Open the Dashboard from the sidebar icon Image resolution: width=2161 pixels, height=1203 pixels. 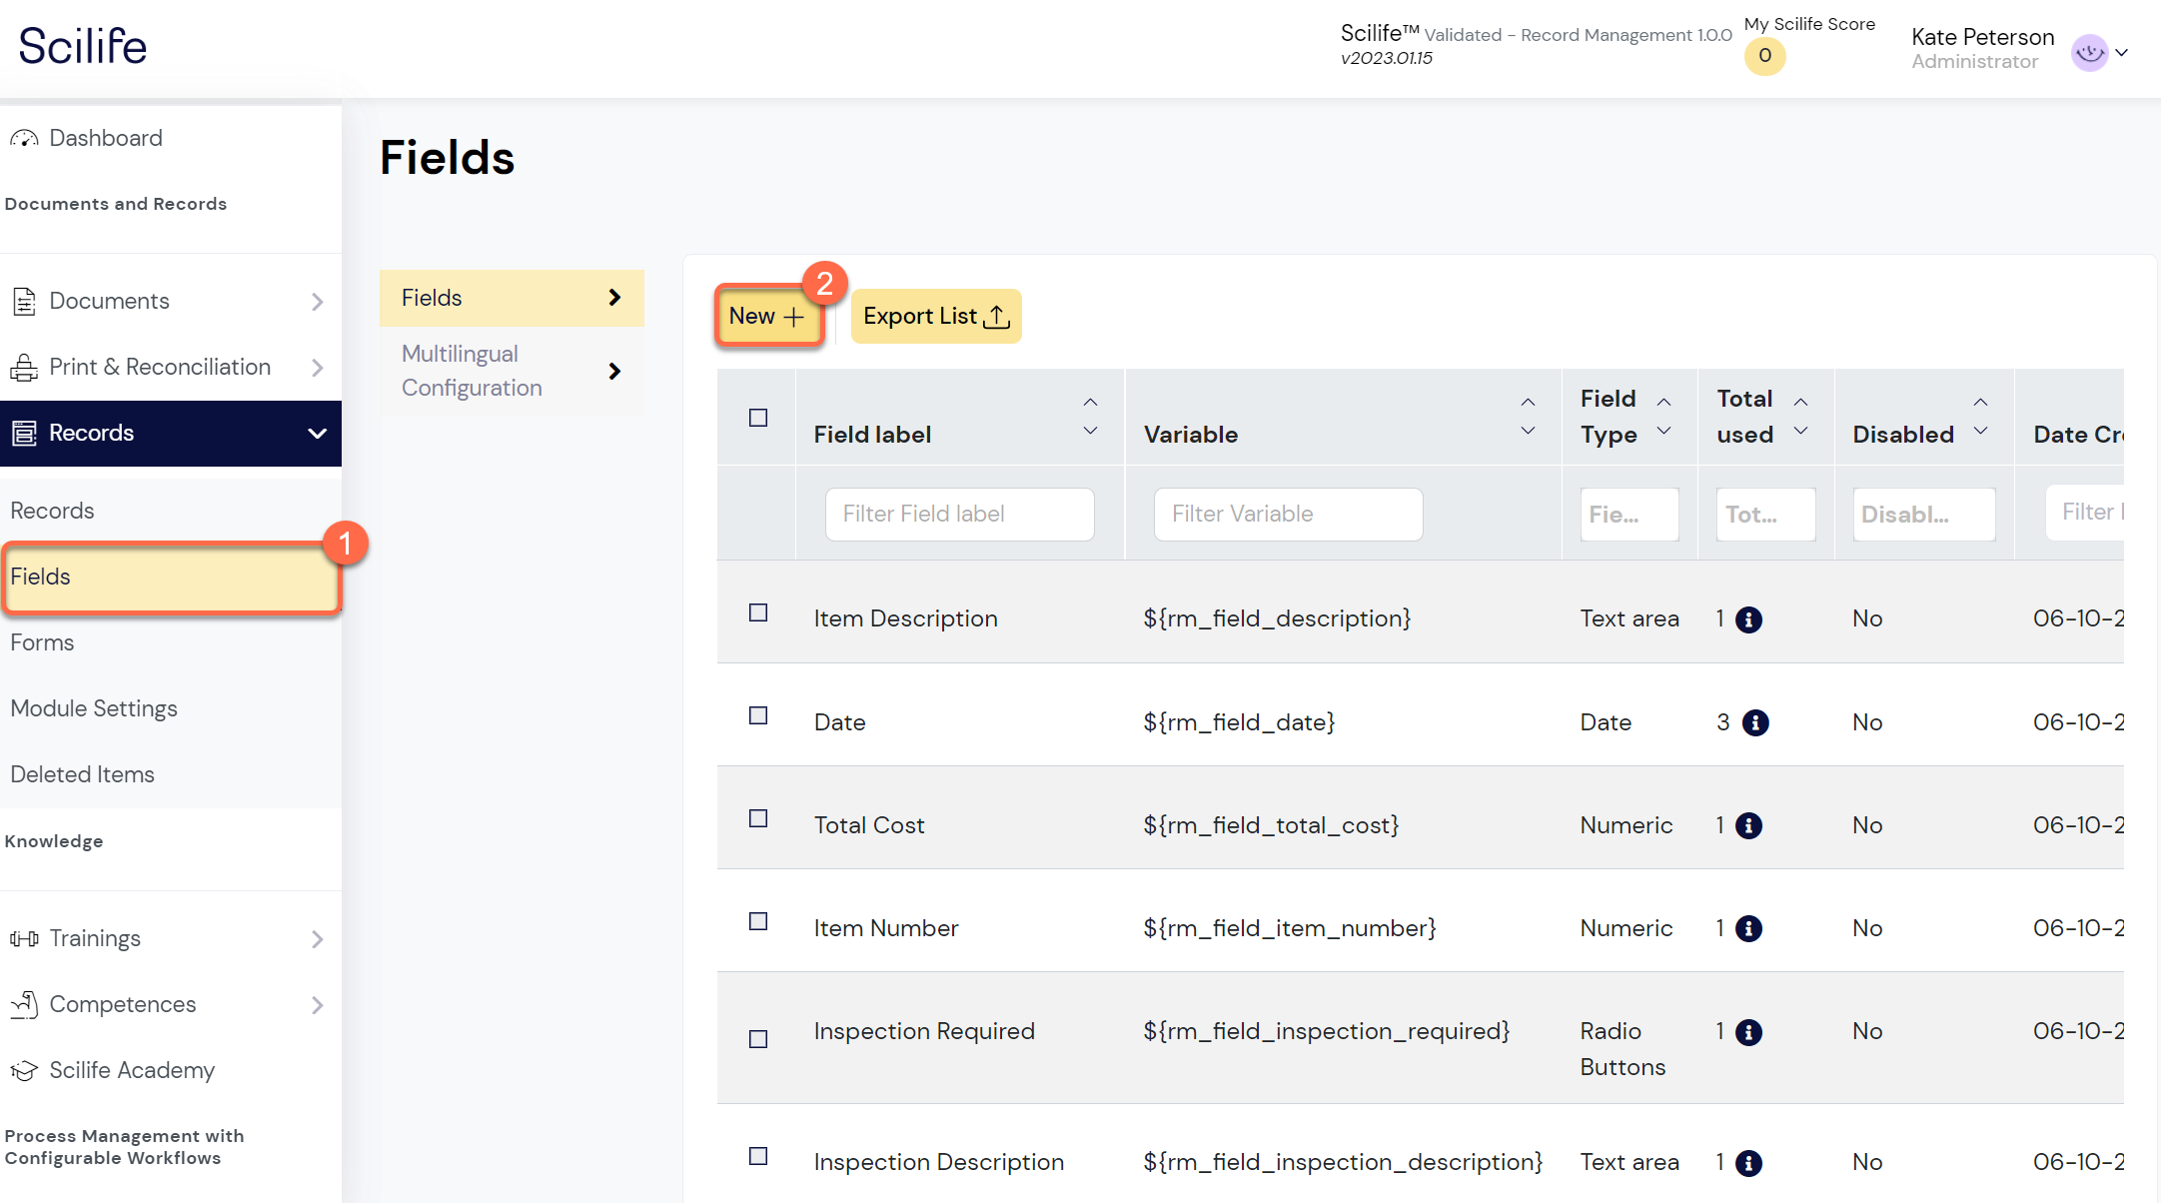coord(24,137)
